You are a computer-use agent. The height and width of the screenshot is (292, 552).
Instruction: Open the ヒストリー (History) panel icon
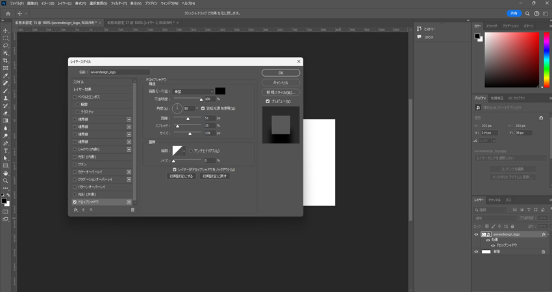point(420,29)
